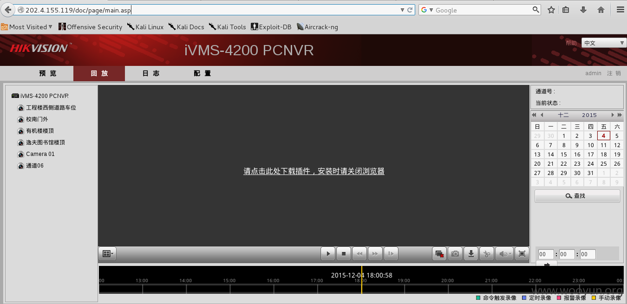Start playback with the play button

[x=328, y=253]
